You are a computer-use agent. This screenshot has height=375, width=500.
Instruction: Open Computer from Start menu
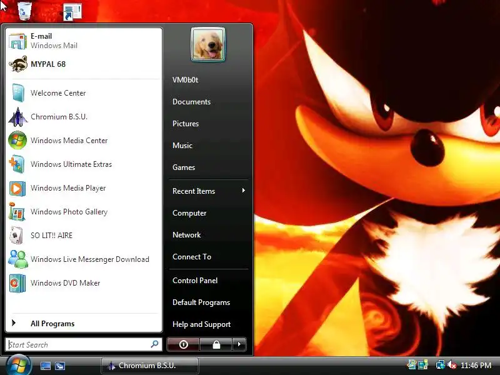189,213
